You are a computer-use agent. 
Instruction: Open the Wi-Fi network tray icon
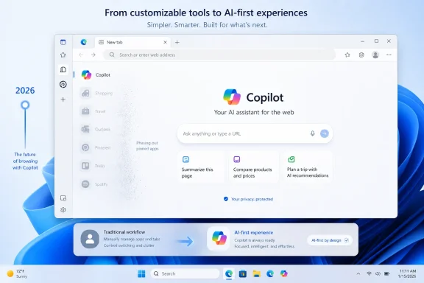pos(369,274)
